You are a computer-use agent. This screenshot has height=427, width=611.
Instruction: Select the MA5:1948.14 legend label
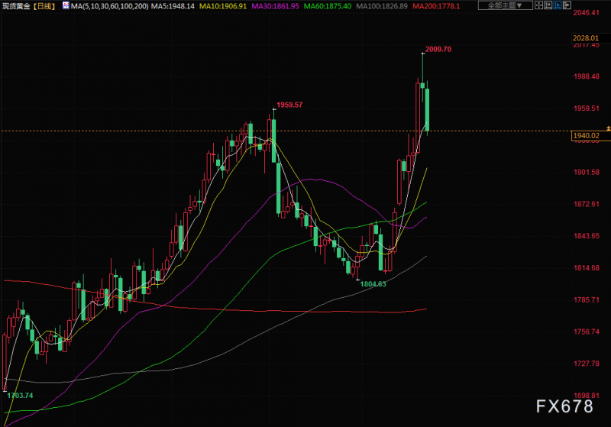click(173, 6)
